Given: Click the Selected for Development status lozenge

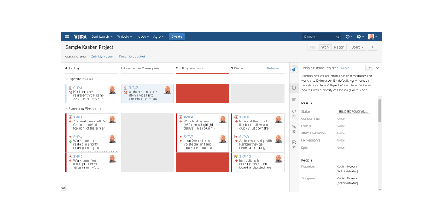Looking at the screenshot, I should tap(353, 112).
